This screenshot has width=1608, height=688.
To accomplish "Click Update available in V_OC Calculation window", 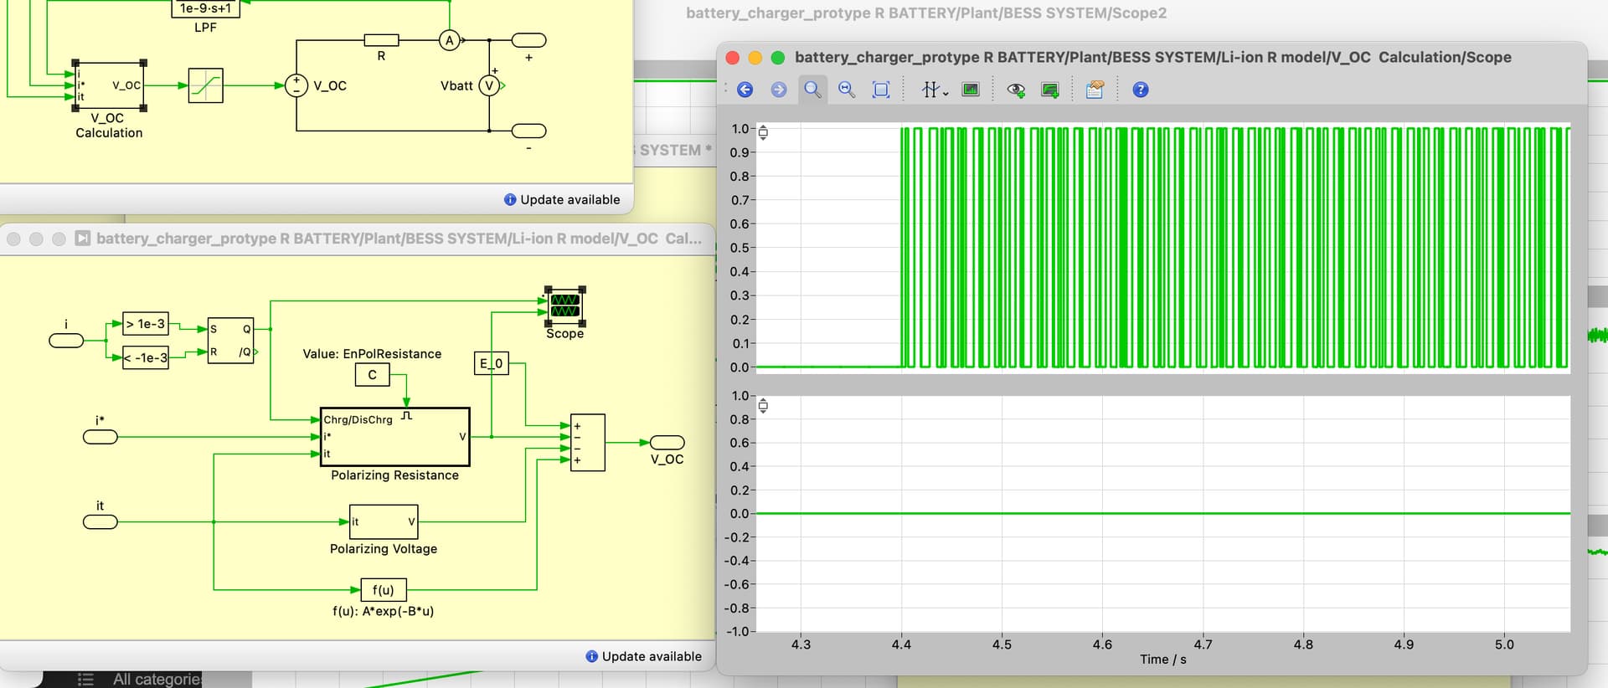I will (x=651, y=656).
